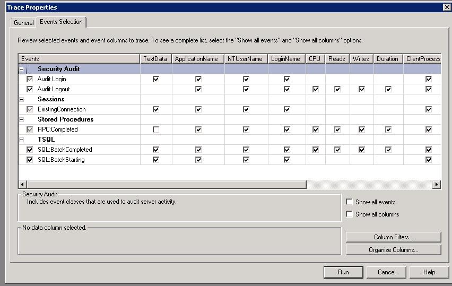This screenshot has width=452, height=286.
Task: Select the ExistingConnection event name
Action: [62, 109]
